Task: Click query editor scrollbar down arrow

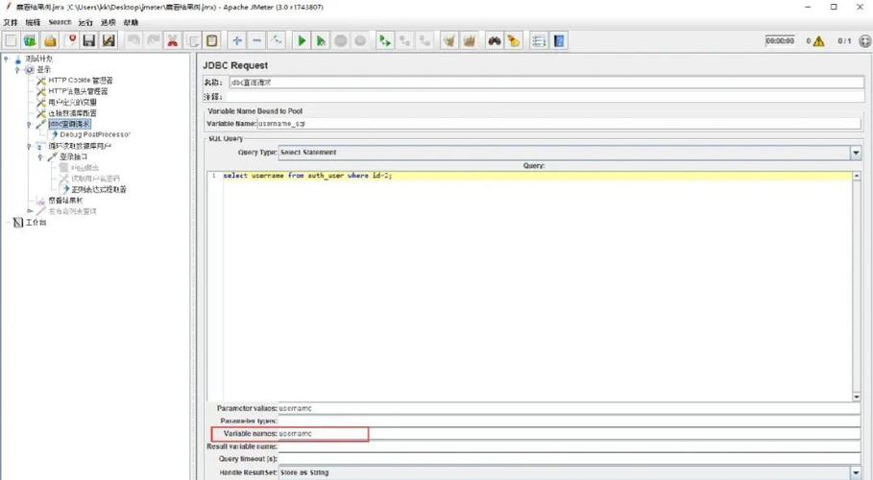Action: click(x=857, y=396)
